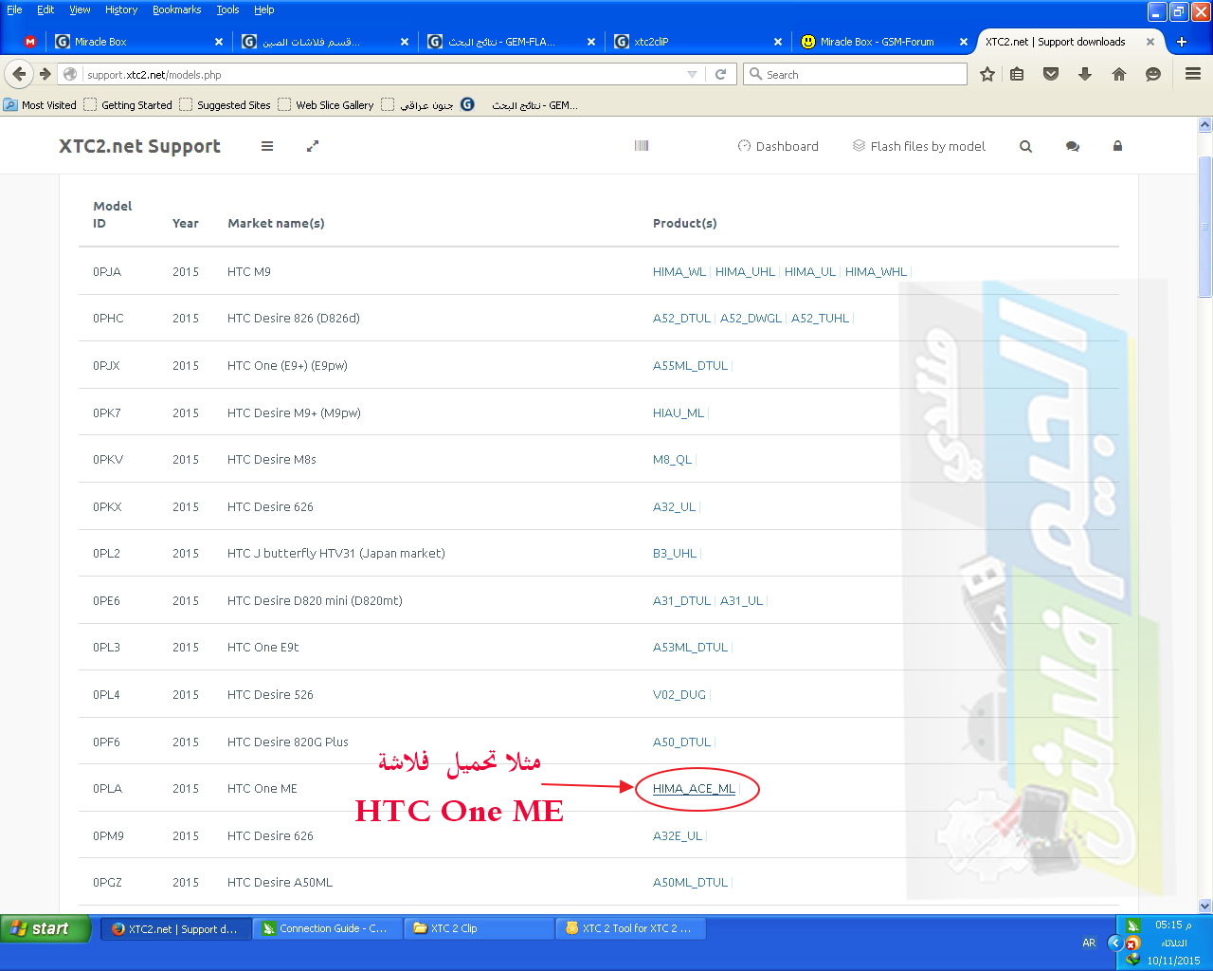
Task: Open the Suggested Sites bookmark
Action: [225, 105]
